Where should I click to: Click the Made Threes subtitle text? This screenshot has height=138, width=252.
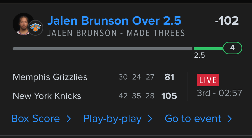pos(116,33)
